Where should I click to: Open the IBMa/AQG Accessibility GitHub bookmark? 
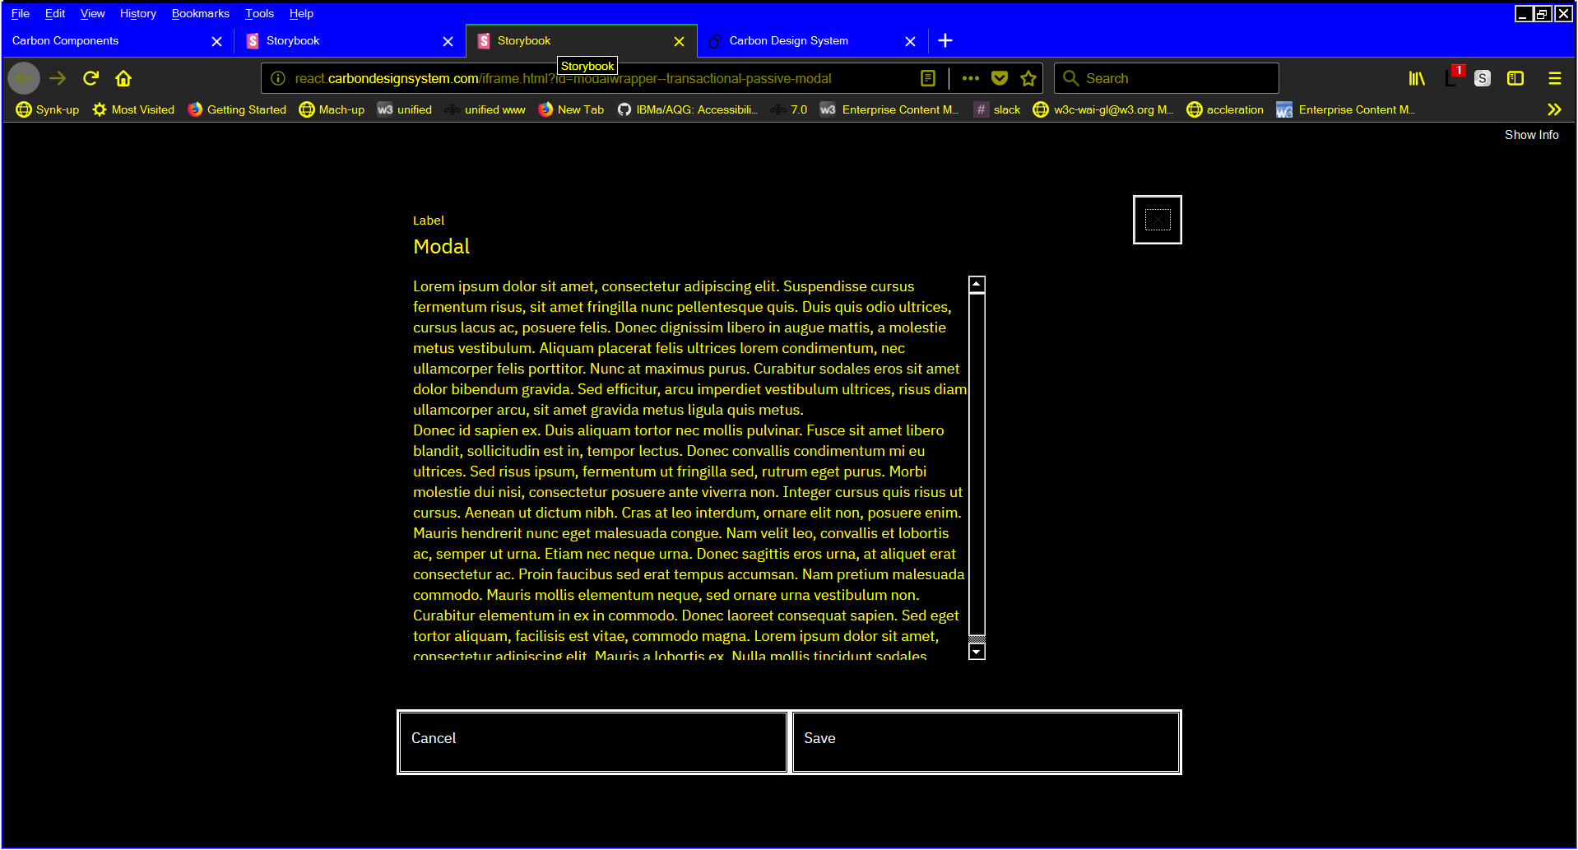coord(688,109)
